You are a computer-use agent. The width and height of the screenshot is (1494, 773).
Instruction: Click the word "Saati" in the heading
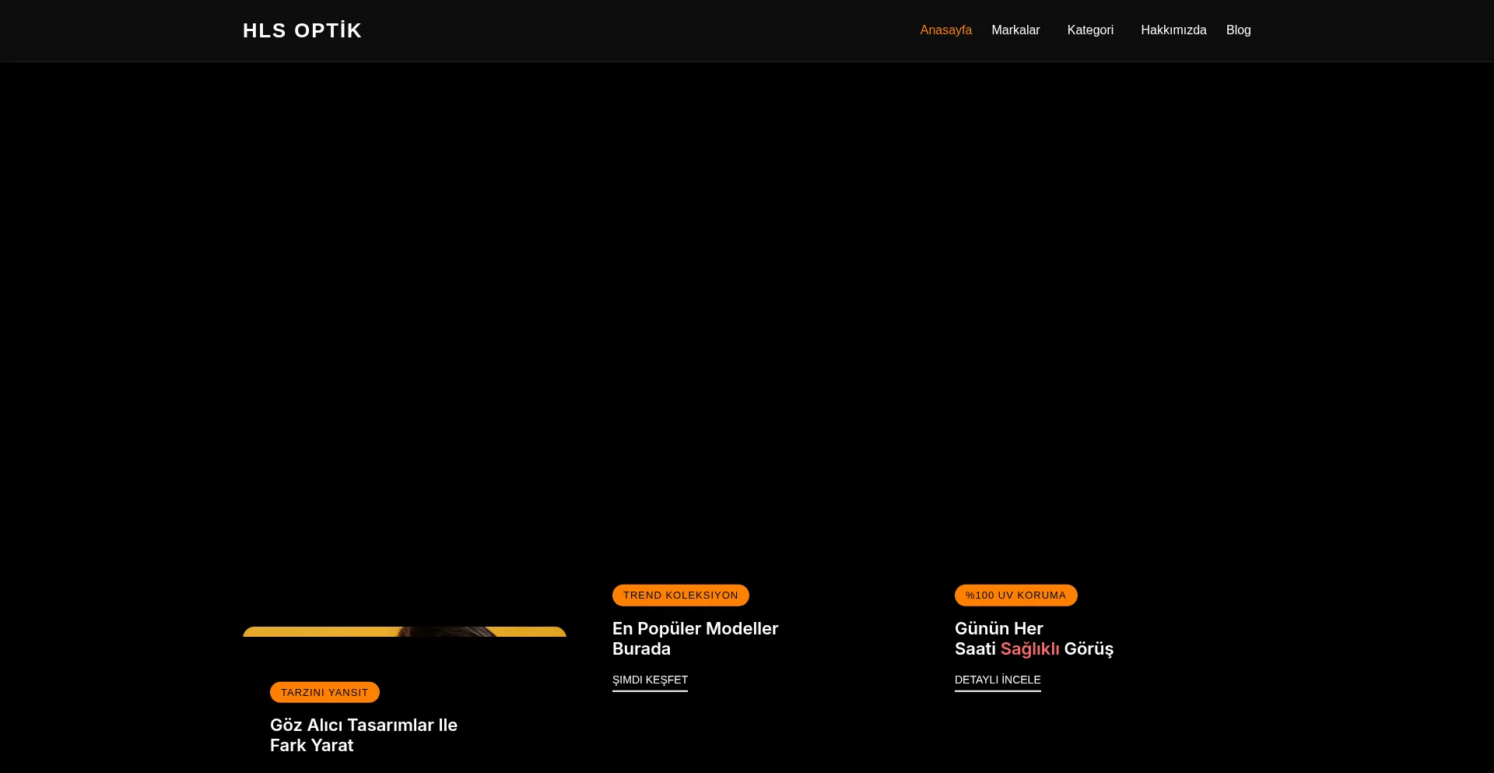point(975,649)
